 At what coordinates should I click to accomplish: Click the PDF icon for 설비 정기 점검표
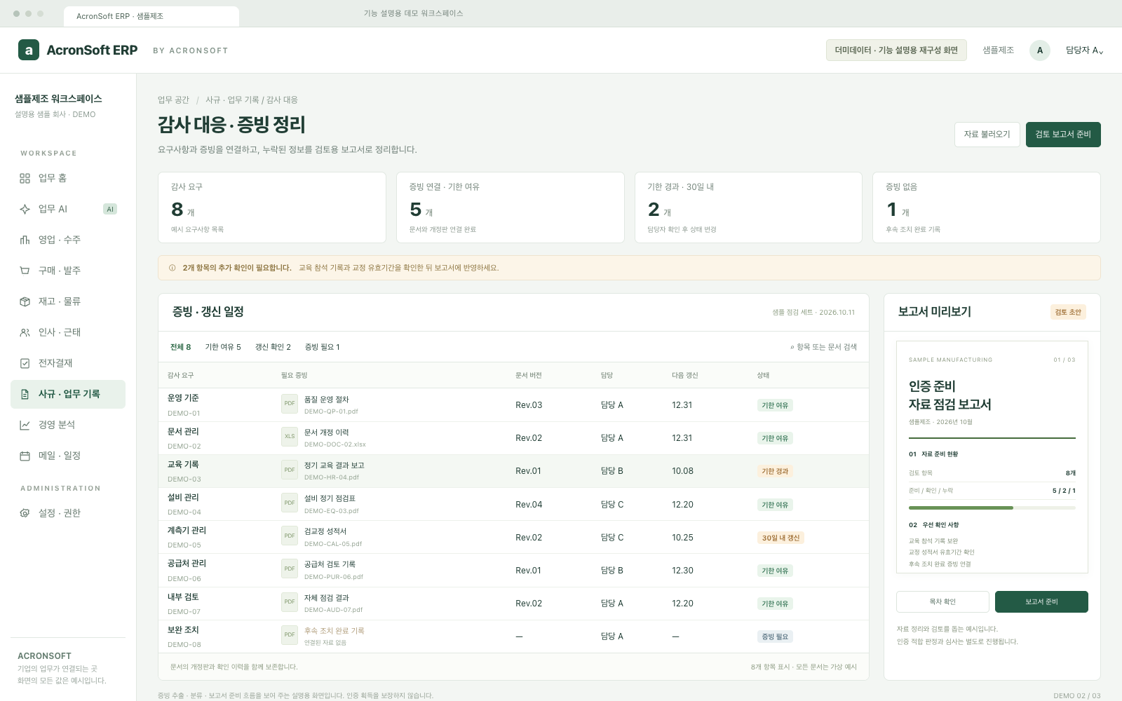click(290, 503)
